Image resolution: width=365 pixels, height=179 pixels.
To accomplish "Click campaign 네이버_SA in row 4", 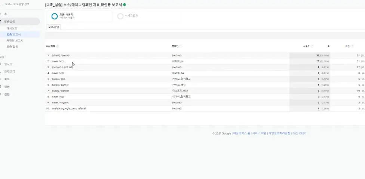I will [x=178, y=73].
